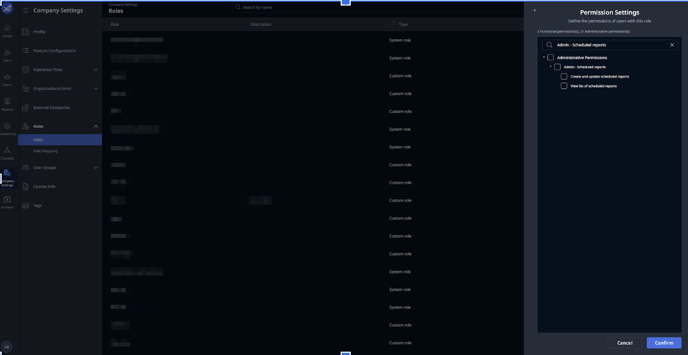688x355 pixels.
Task: Check the Admin - Scheduled reports checkbox
Action: pos(557,67)
